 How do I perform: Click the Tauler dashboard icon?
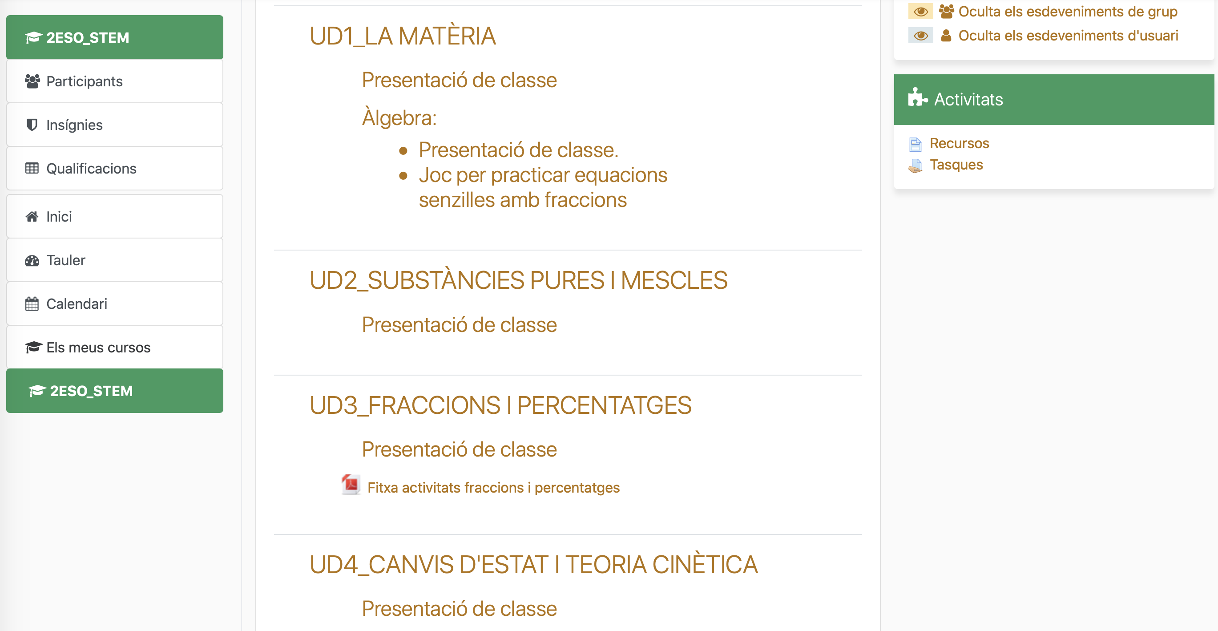pos(32,260)
